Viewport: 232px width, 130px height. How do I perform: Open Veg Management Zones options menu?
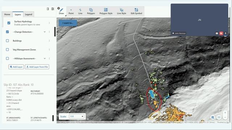point(49,50)
